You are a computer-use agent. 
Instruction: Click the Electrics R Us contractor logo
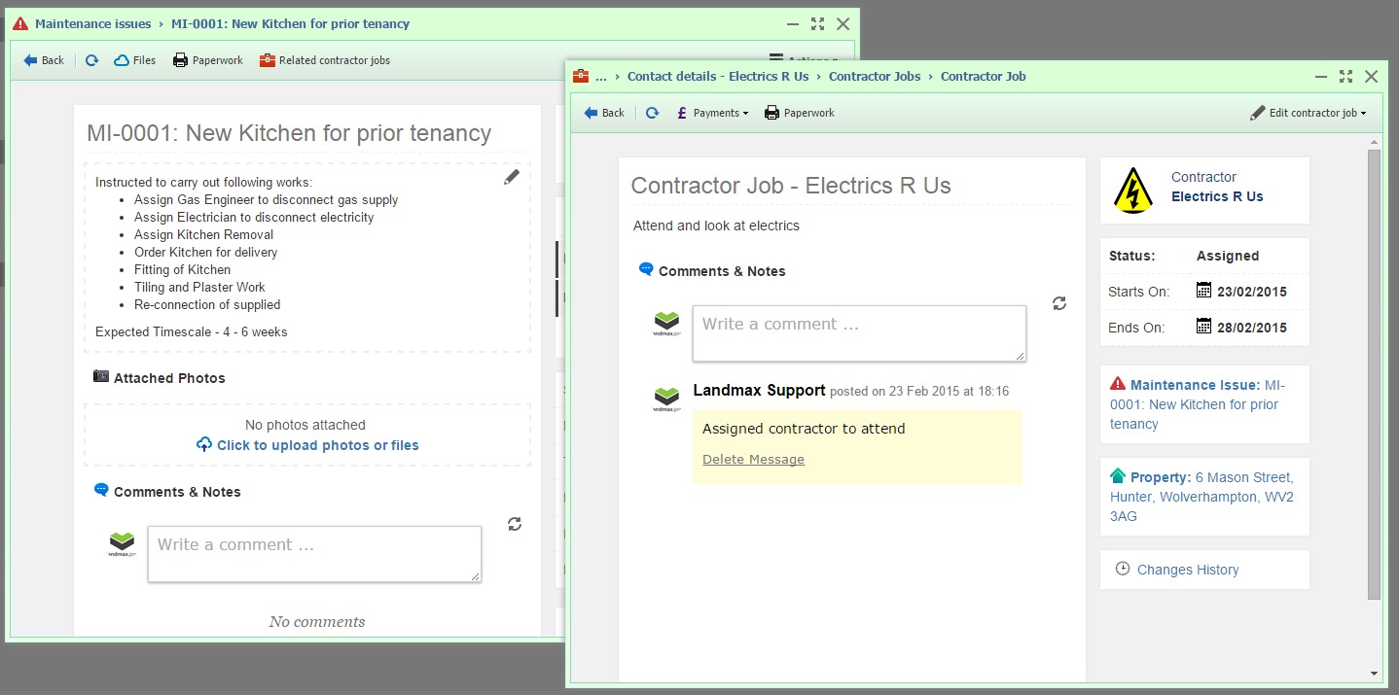[1132, 190]
